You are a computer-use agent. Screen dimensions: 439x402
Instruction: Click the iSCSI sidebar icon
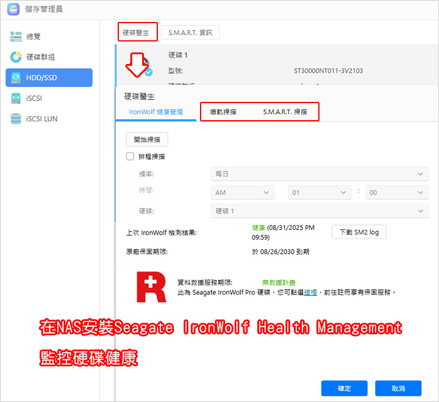pyautogui.click(x=16, y=98)
